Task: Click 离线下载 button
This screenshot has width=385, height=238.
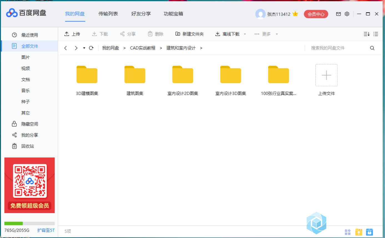Action: [227, 34]
